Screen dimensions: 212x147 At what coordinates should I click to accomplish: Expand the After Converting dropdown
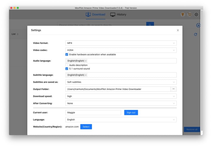click(x=121, y=103)
